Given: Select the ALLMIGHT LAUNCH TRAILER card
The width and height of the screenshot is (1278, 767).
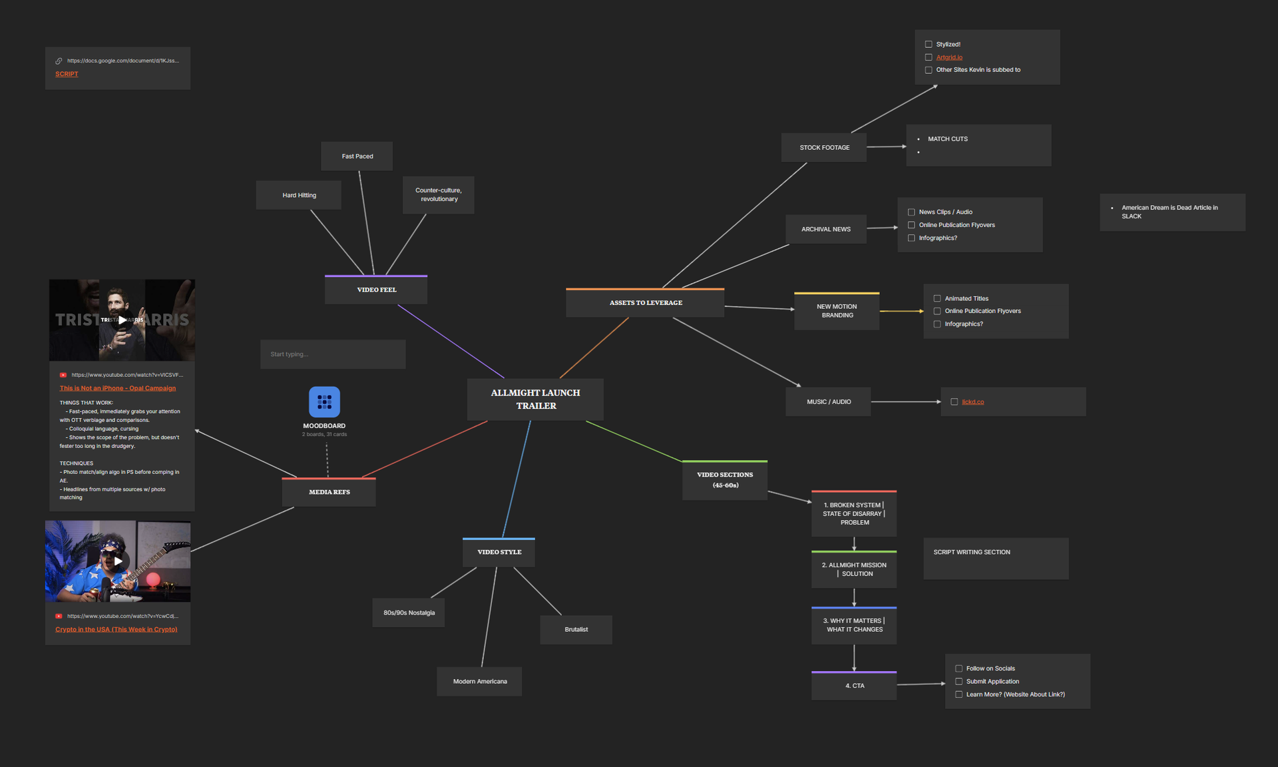Looking at the screenshot, I should pos(535,399).
